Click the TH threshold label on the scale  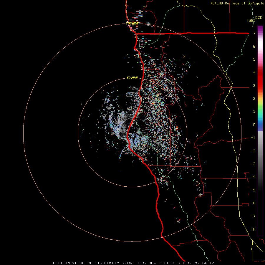[x=253, y=229]
